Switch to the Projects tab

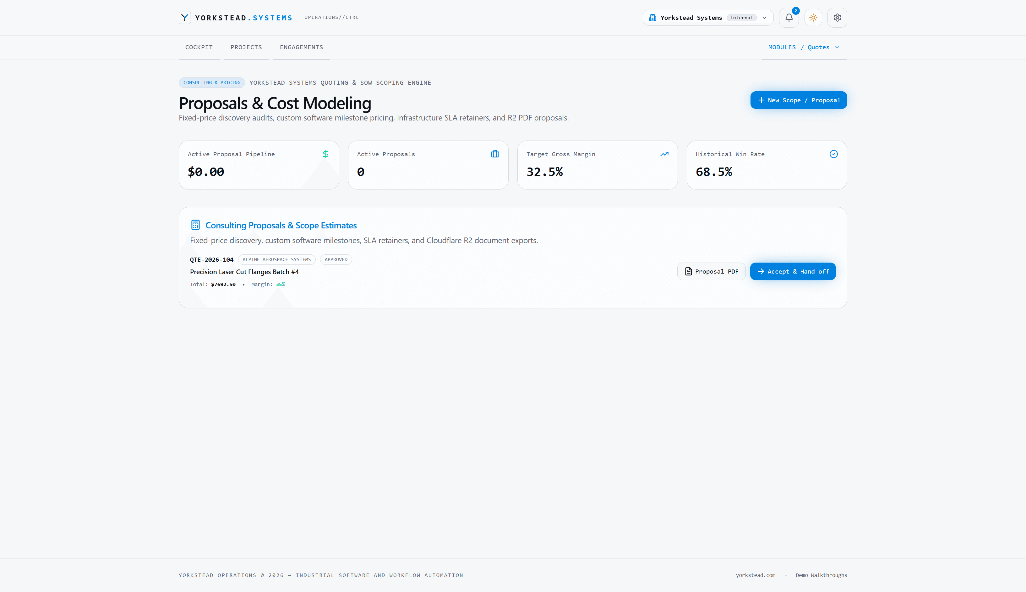click(x=246, y=47)
